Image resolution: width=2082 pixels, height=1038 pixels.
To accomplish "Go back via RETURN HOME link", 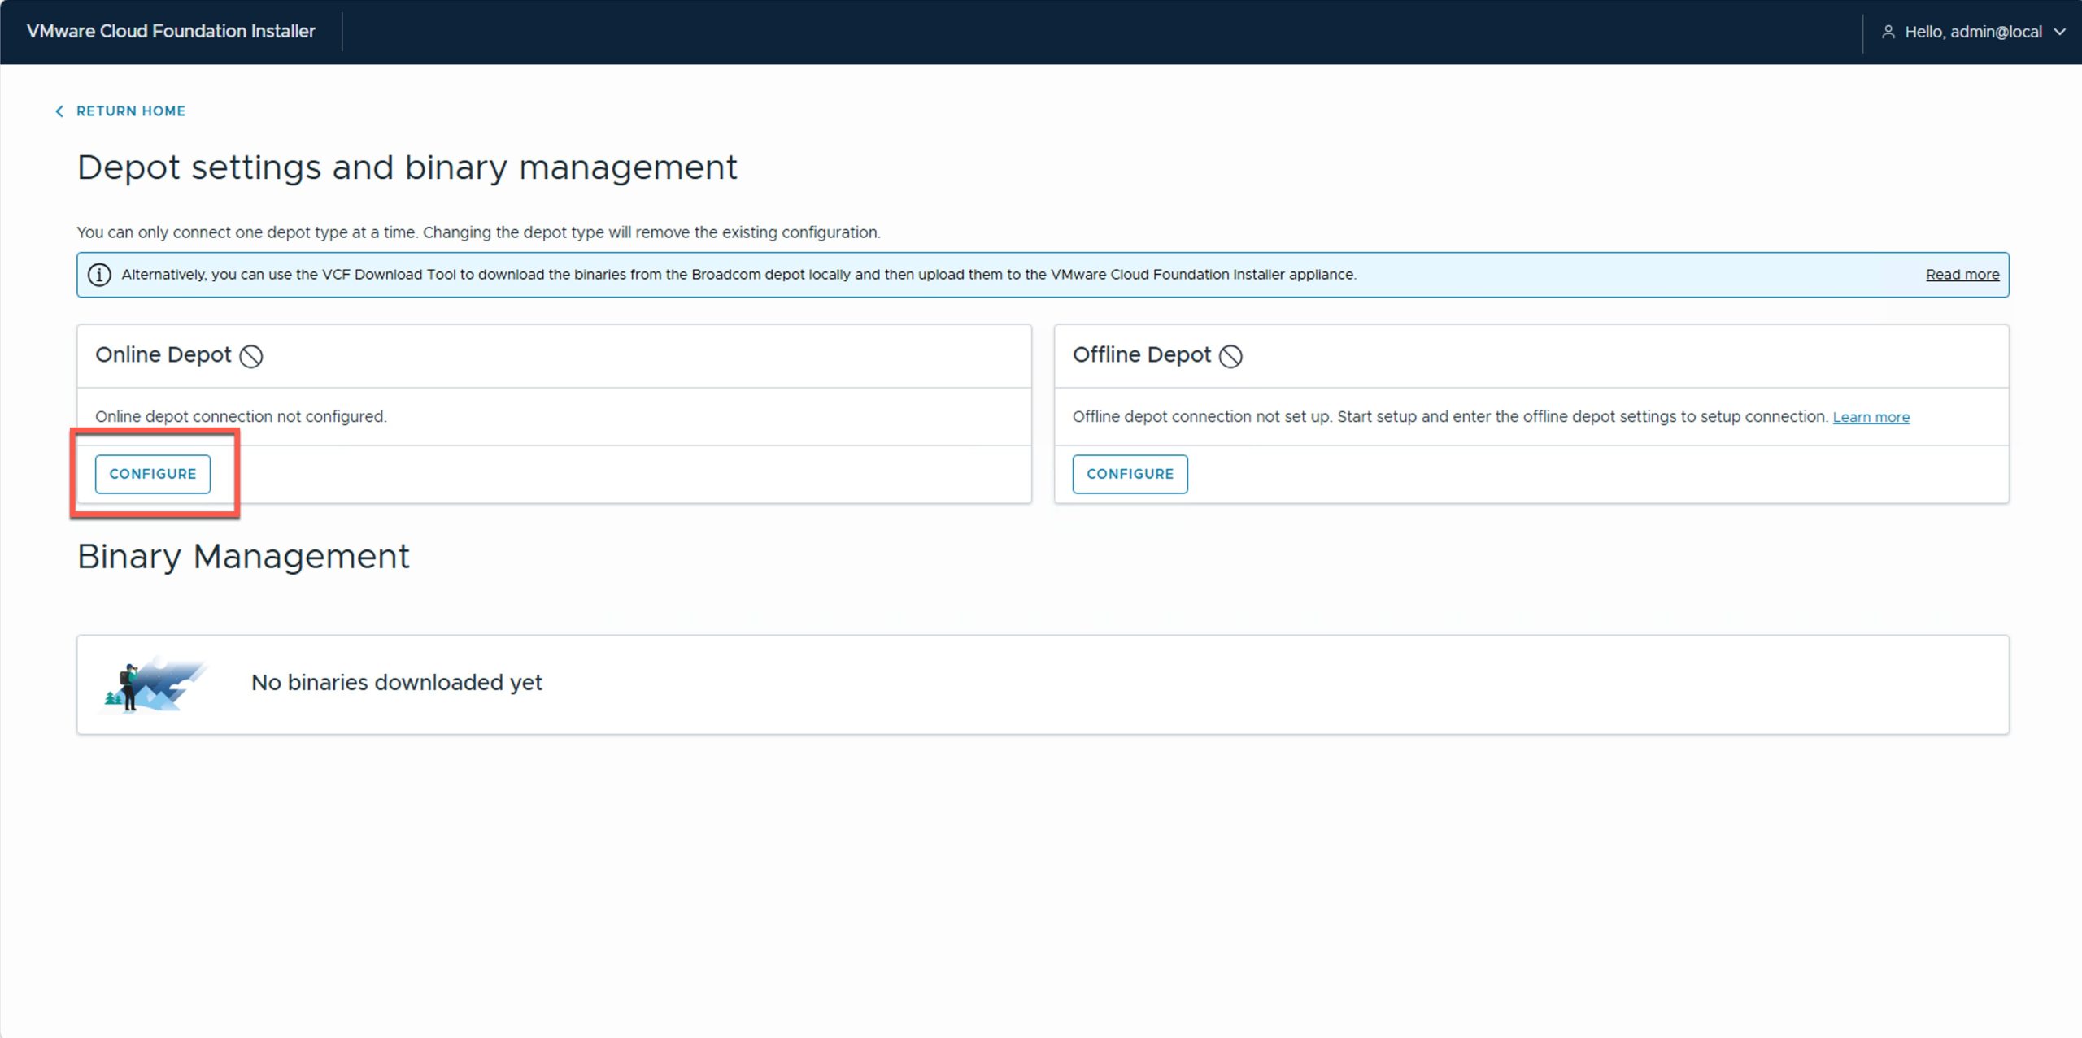I will pos(130,111).
